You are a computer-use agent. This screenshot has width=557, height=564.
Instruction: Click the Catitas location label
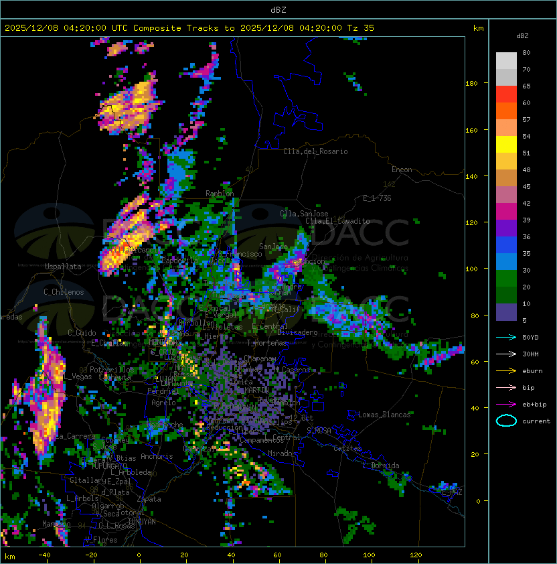point(347,448)
